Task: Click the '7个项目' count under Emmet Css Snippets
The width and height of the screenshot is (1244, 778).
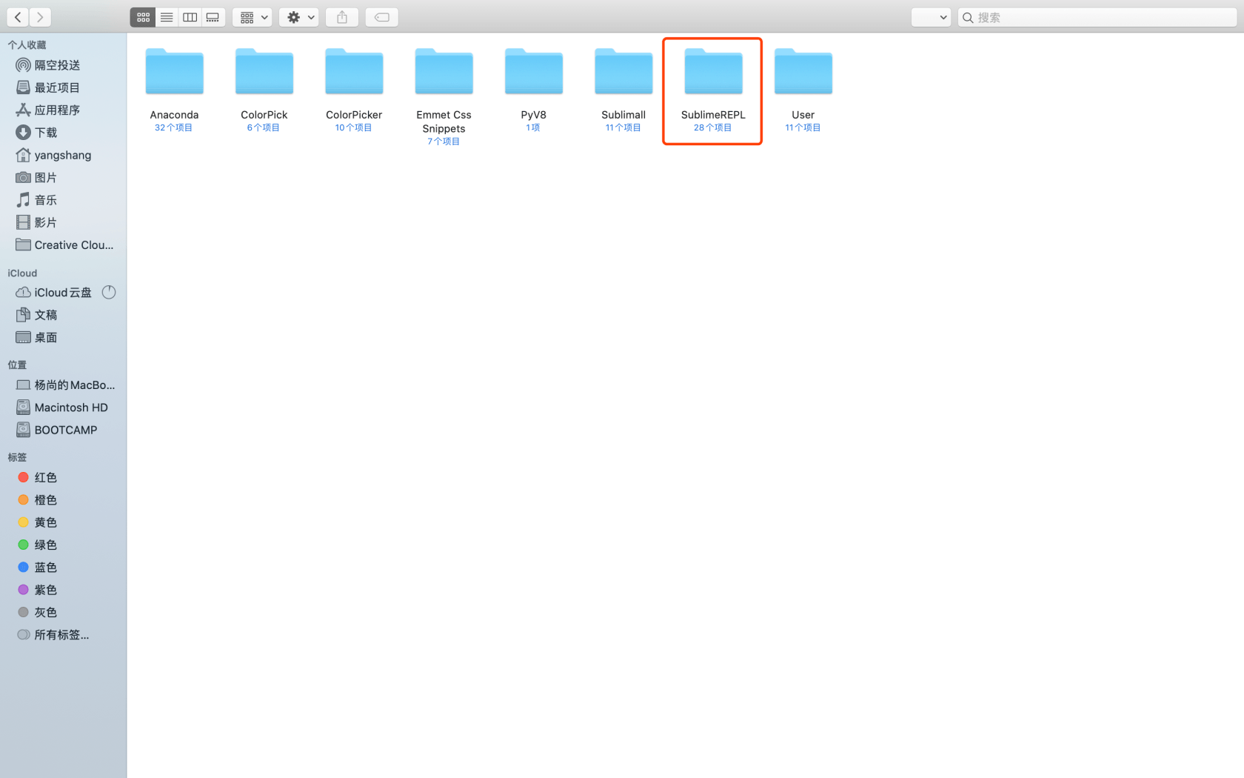Action: click(x=444, y=142)
